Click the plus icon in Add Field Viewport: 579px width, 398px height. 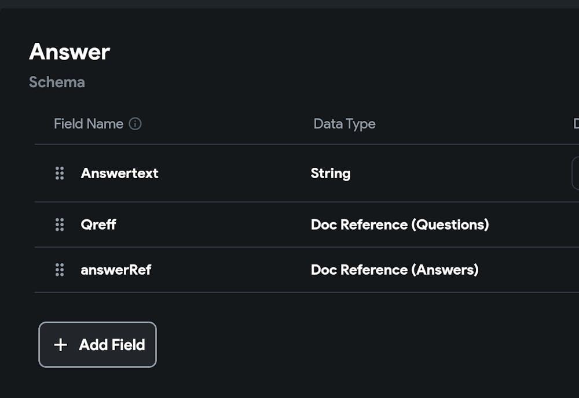point(60,345)
